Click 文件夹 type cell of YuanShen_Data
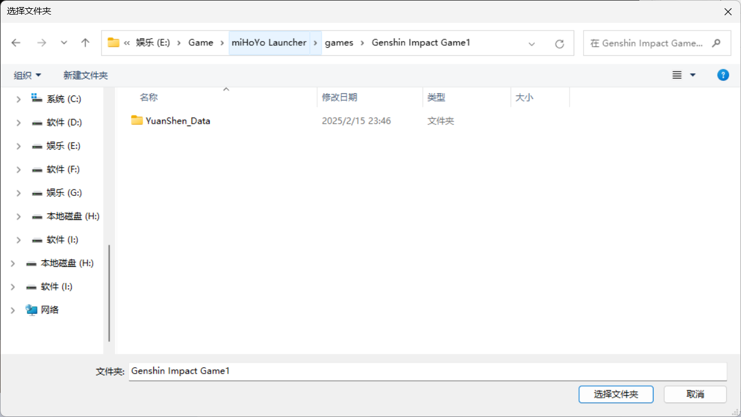741x417 pixels. (441, 121)
